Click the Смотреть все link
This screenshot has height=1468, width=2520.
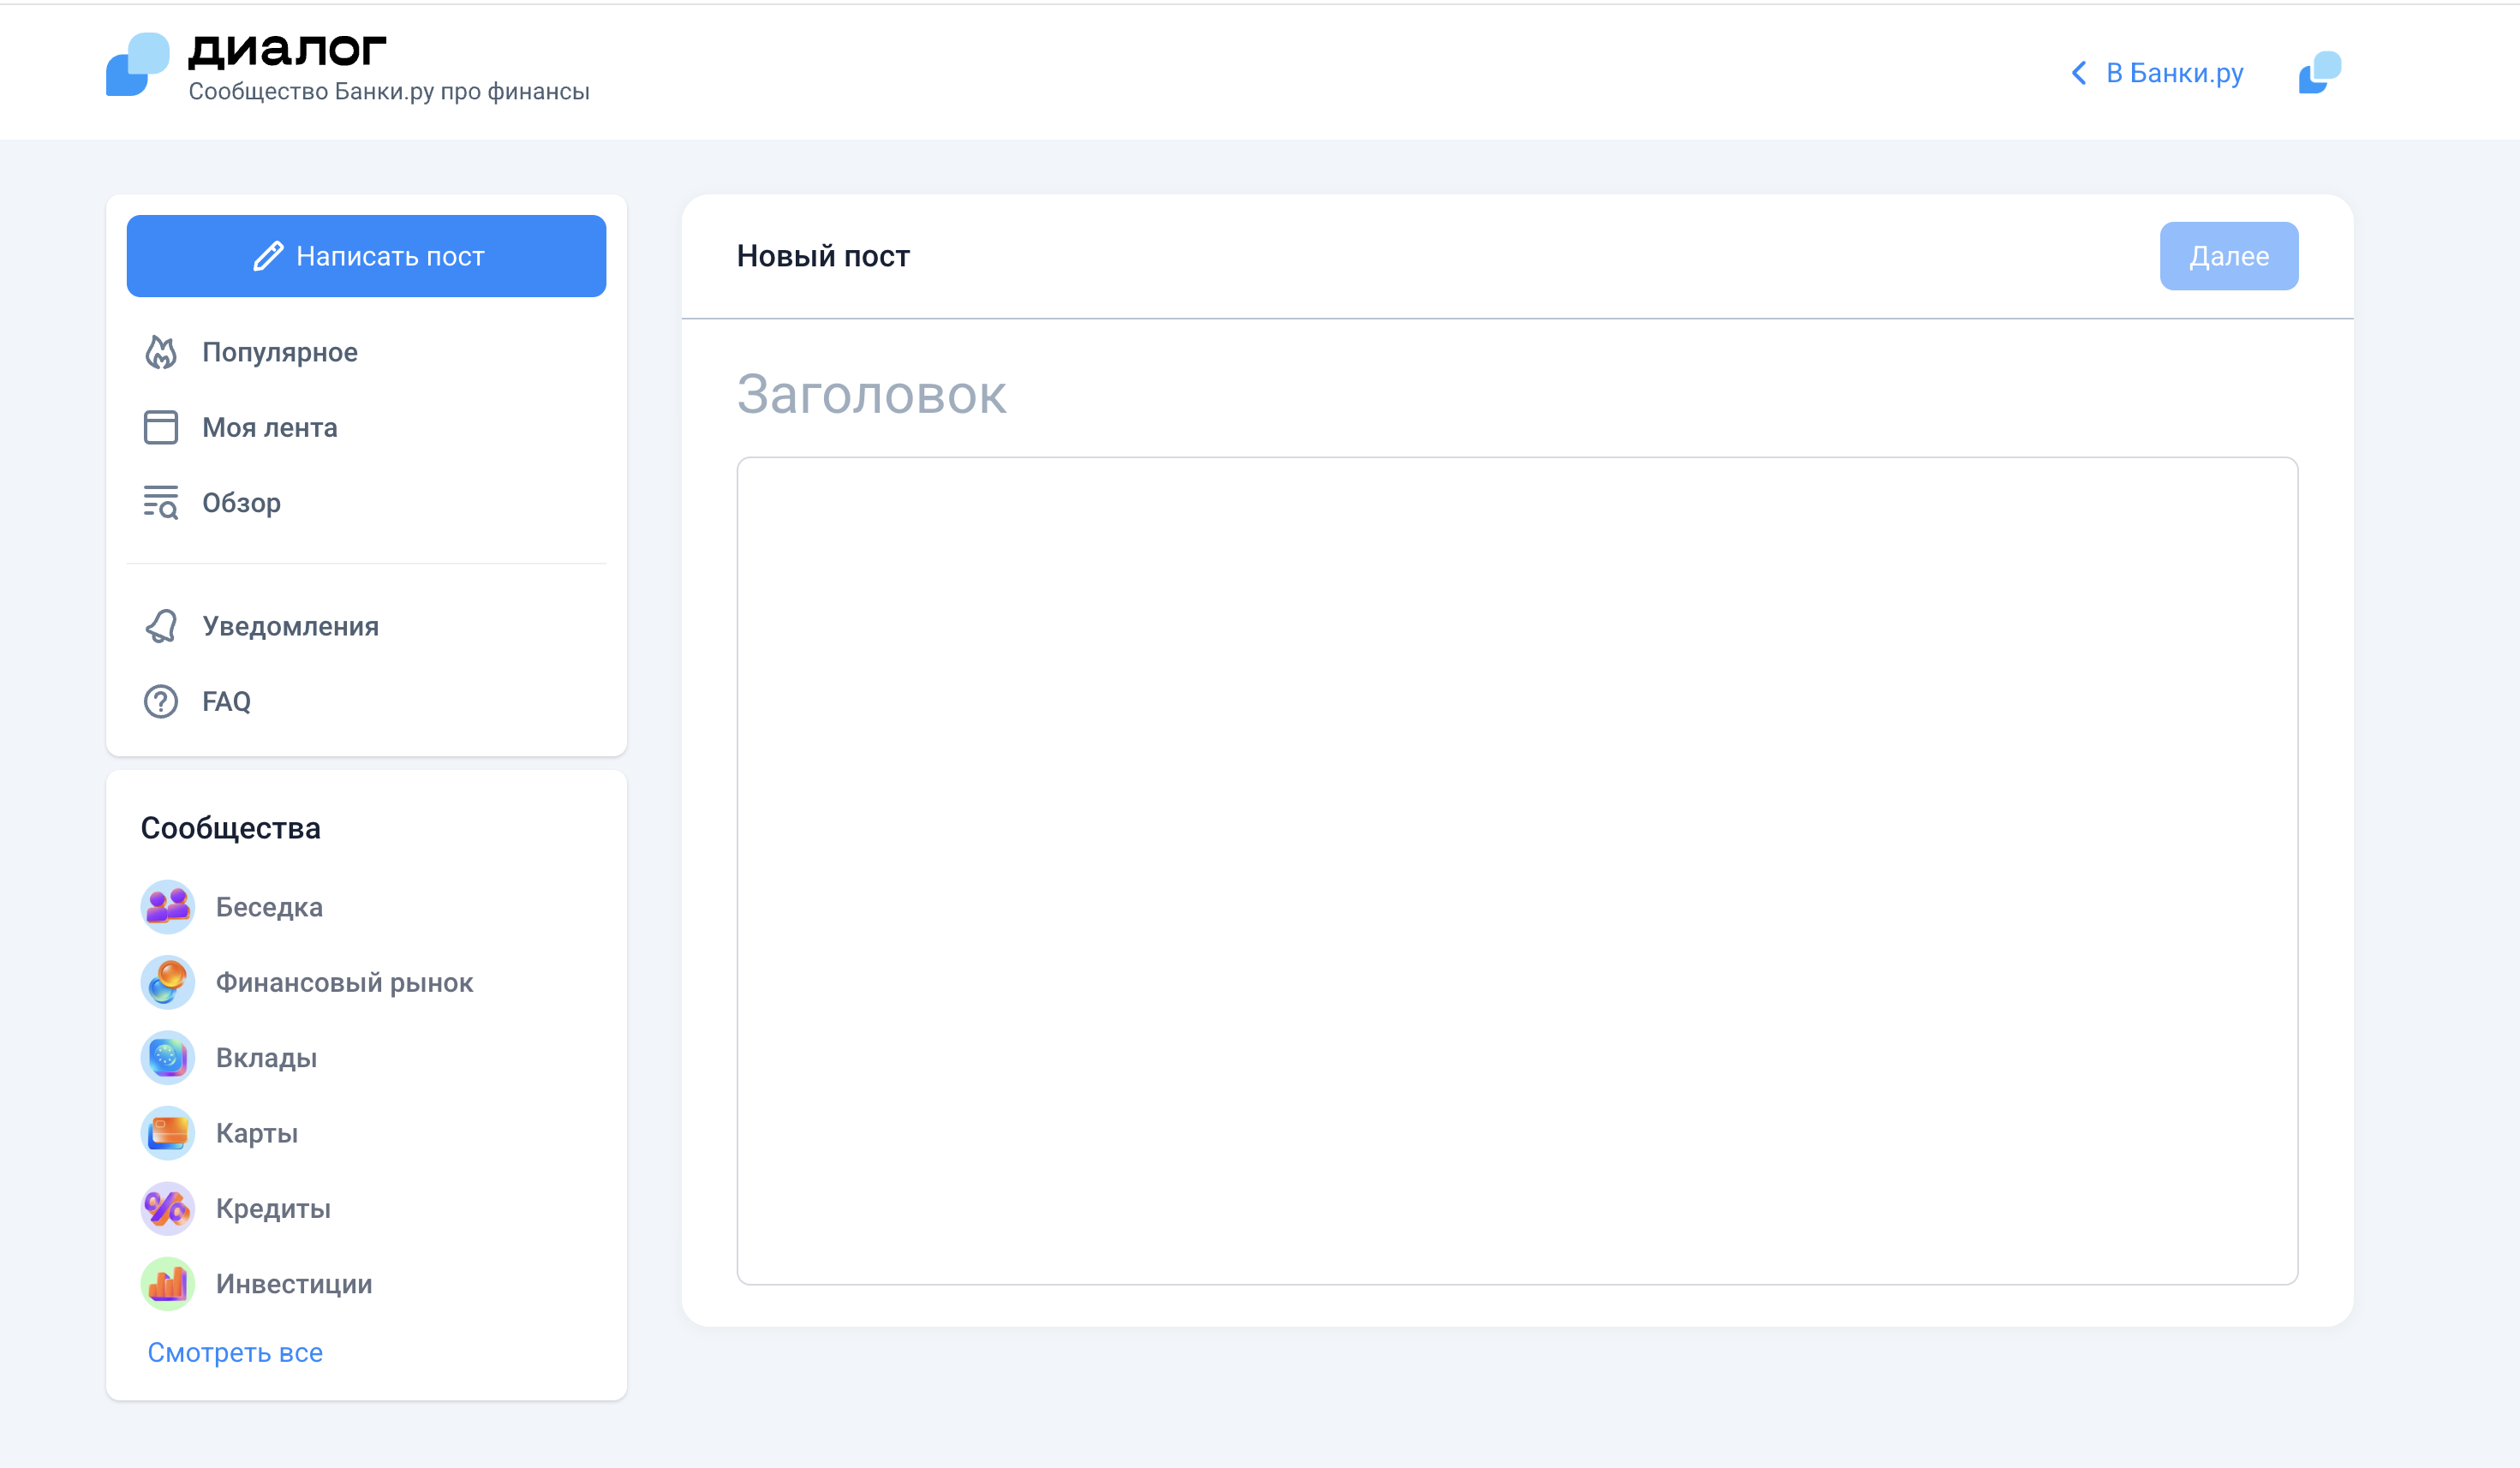(x=235, y=1352)
